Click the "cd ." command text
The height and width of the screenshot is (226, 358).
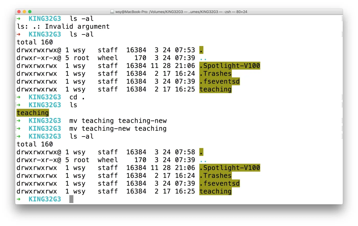tap(77, 97)
